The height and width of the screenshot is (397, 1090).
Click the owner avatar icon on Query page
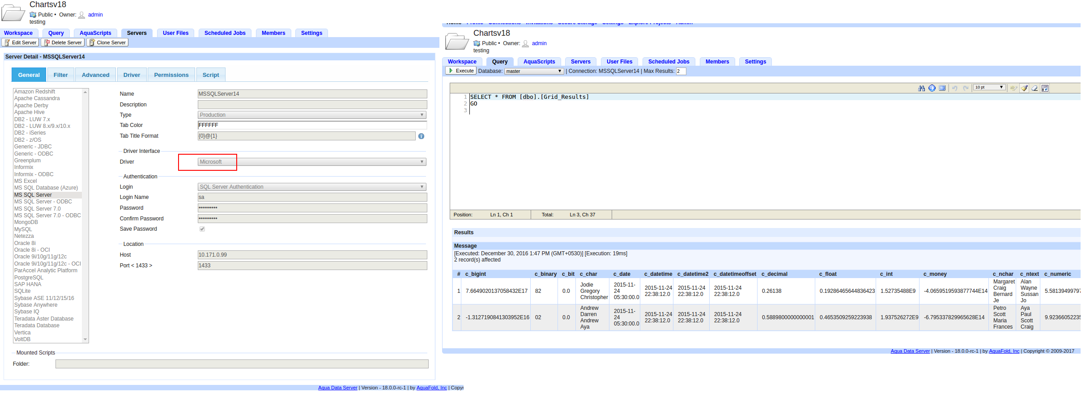(525, 44)
